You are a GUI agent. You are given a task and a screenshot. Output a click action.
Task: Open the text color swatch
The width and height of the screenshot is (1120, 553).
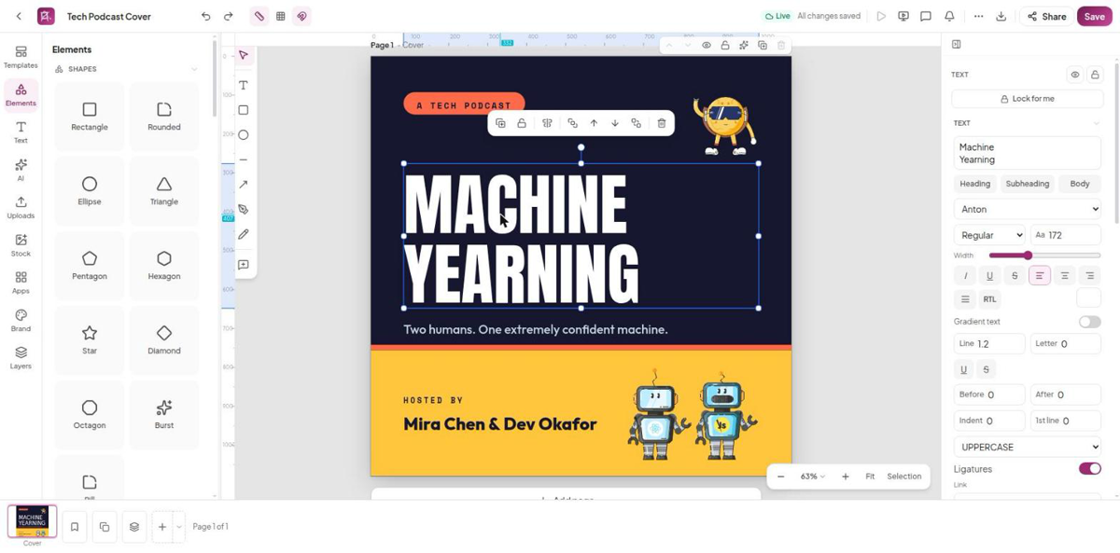[1089, 298]
